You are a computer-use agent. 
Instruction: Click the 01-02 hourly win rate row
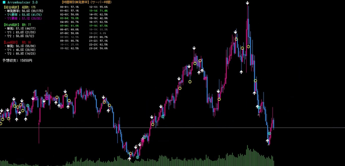tap(70, 11)
